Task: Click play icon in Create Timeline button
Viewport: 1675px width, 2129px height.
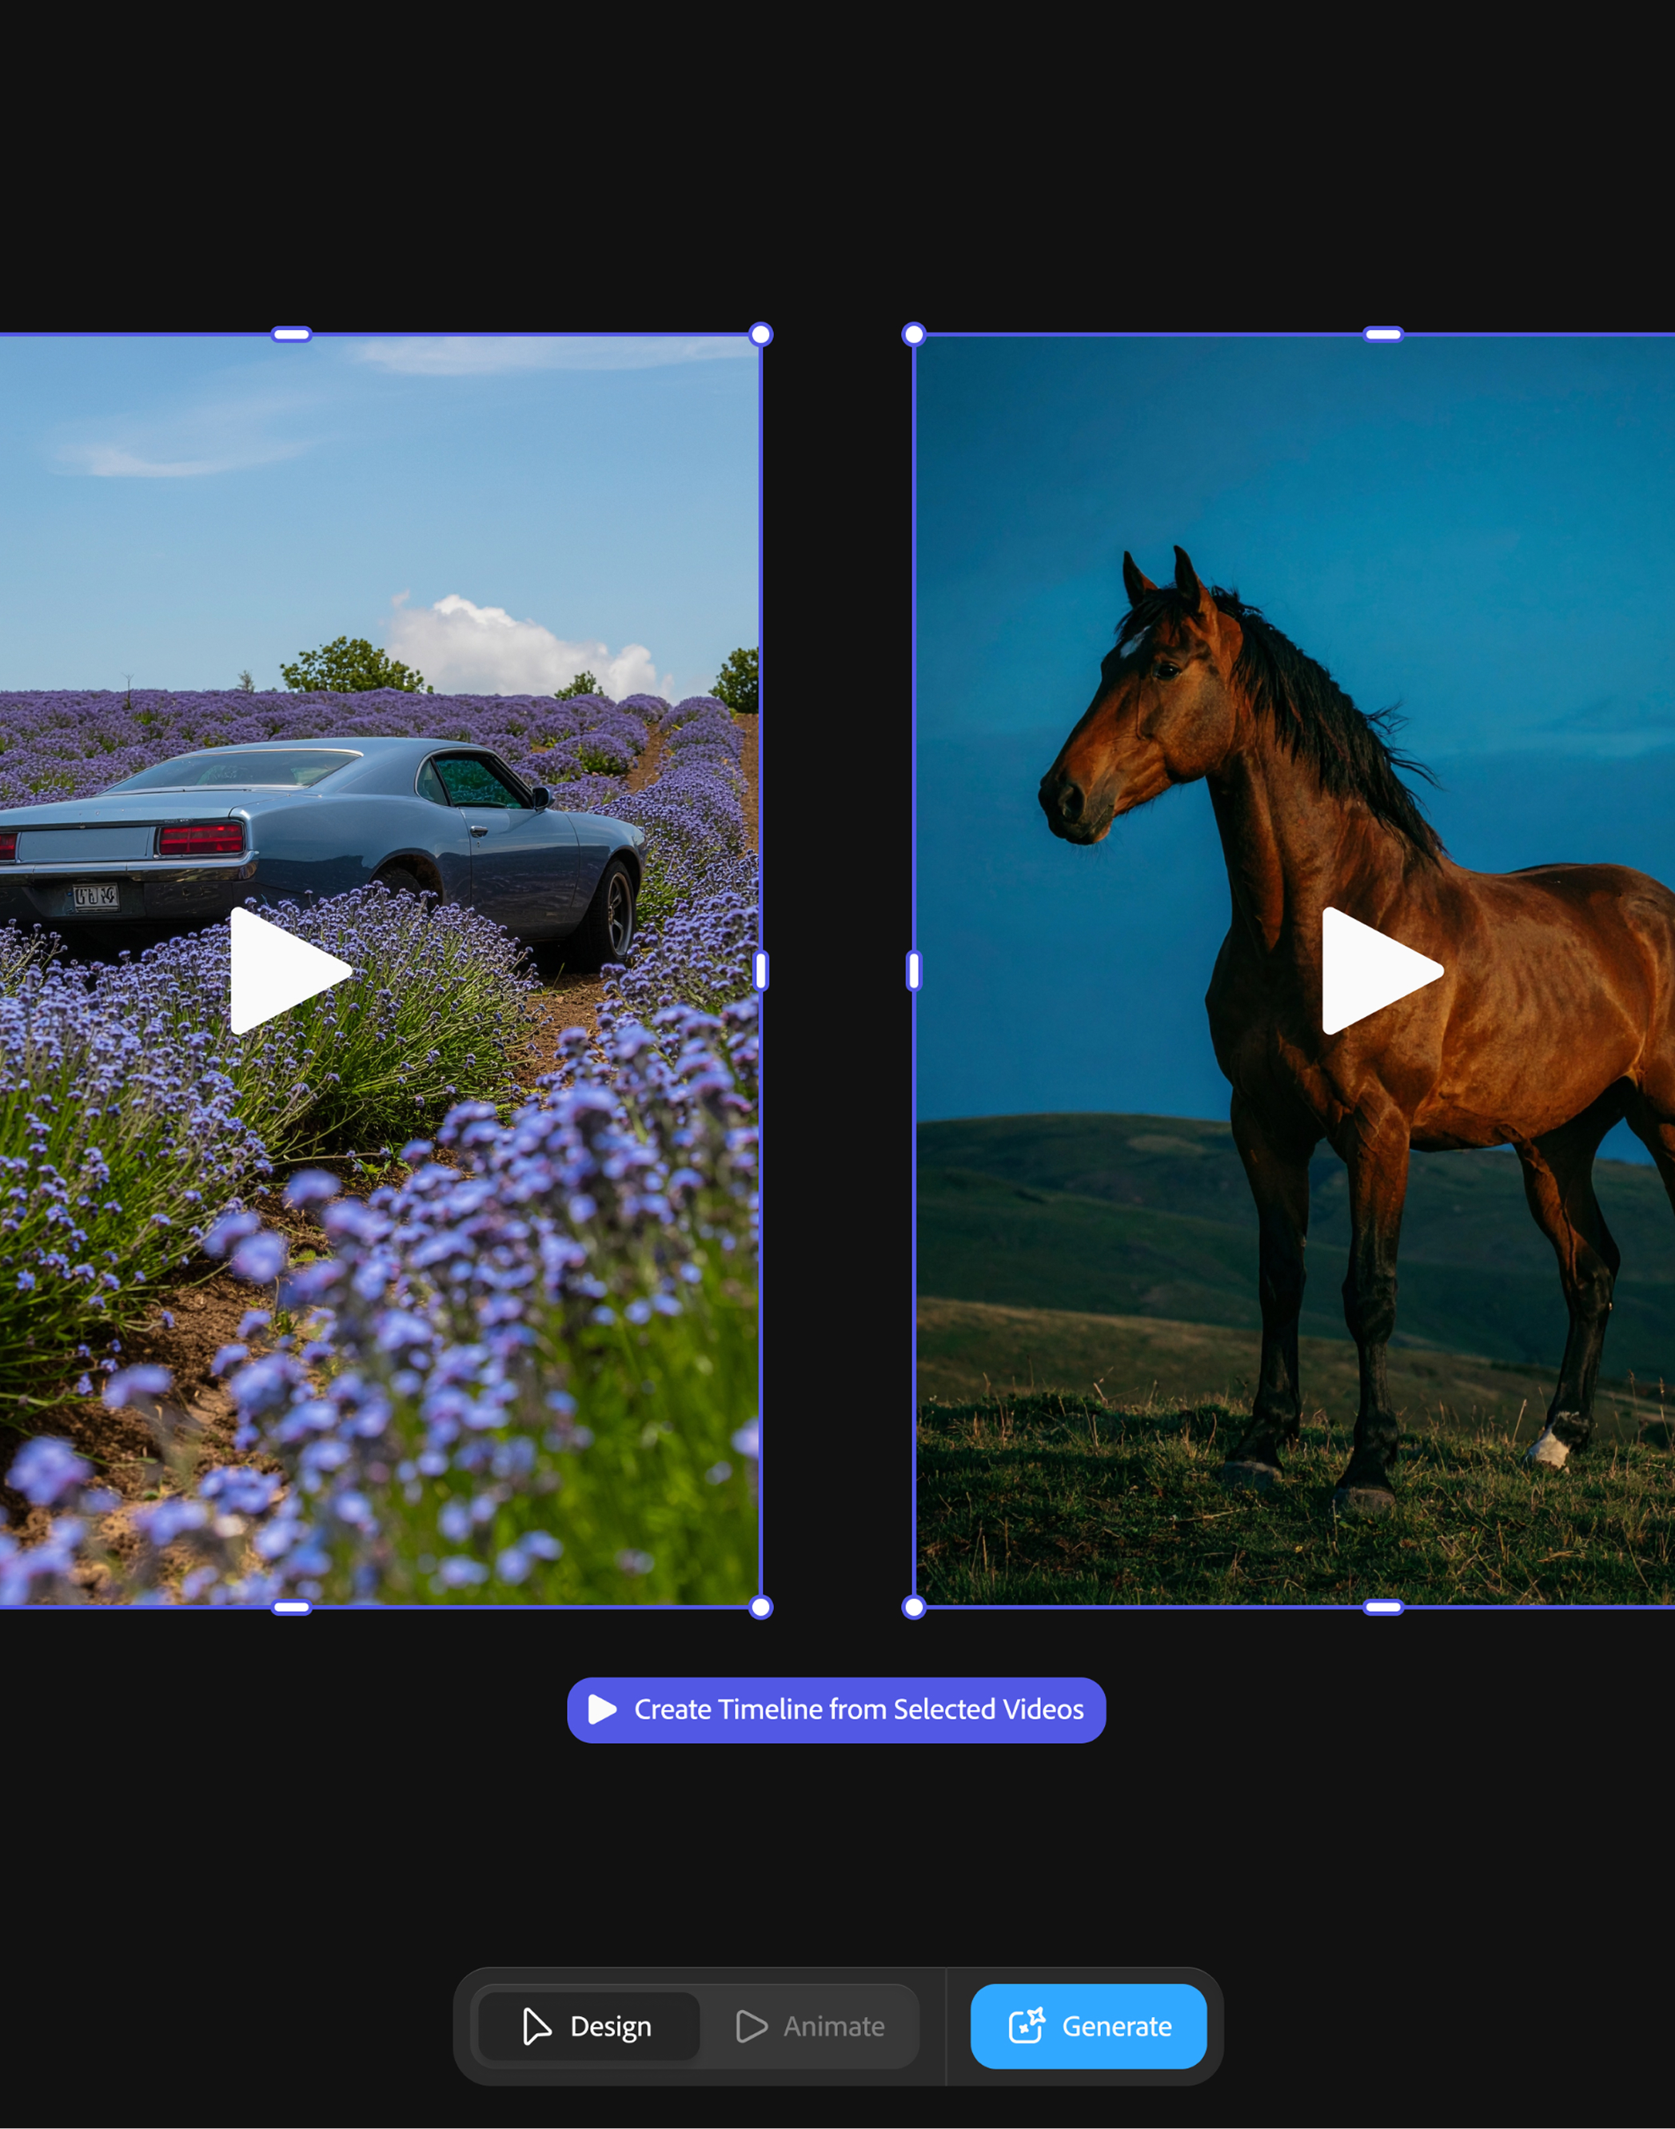Action: click(601, 1709)
